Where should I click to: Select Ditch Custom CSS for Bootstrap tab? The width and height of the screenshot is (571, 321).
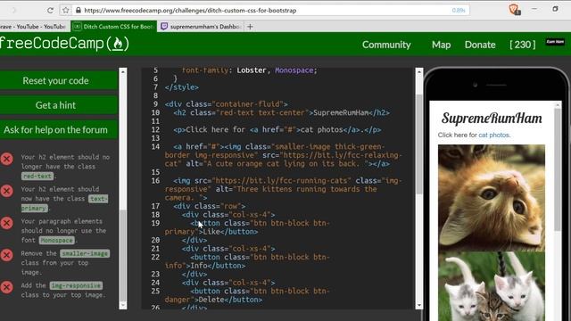tap(113, 27)
